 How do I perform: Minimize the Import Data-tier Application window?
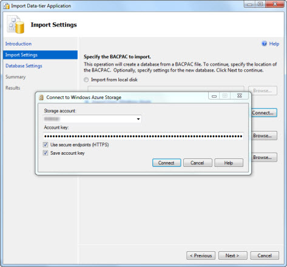249,4
